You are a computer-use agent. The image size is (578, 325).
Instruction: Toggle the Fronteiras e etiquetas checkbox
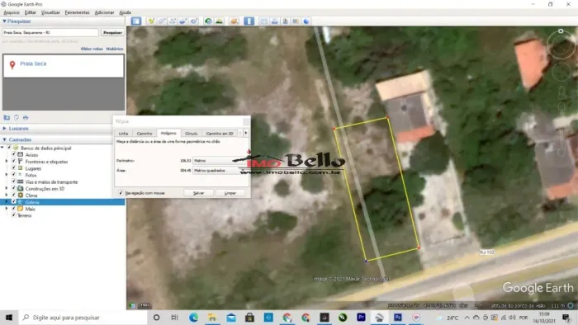click(x=14, y=161)
